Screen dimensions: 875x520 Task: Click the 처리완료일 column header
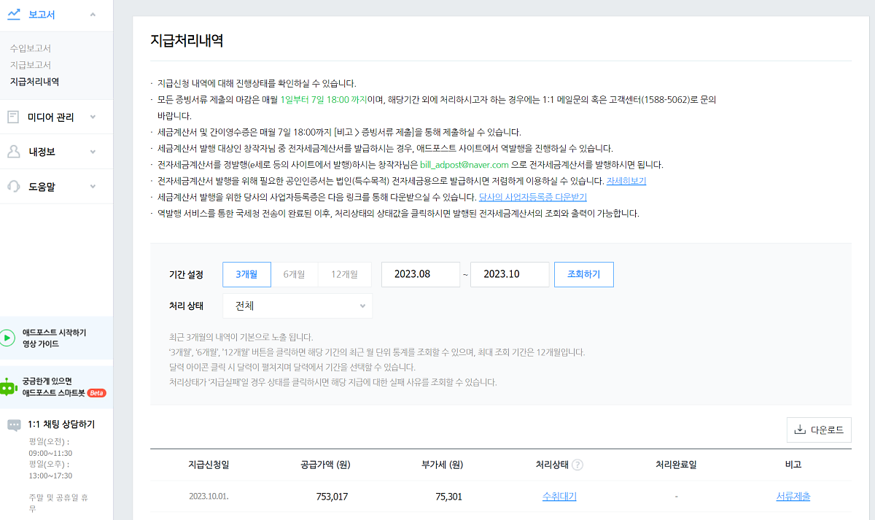tap(676, 465)
